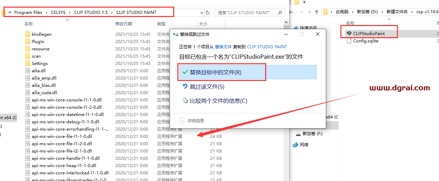Go to 新加卷 (D:) breadcrumb
Viewport: 439px width, 181px height.
tap(367, 12)
